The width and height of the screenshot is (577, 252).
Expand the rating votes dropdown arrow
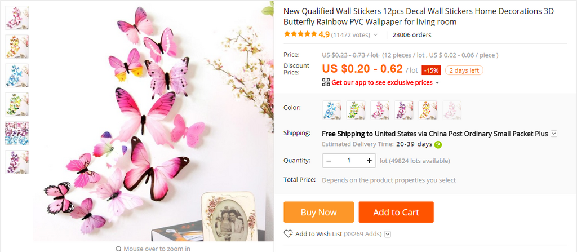click(x=375, y=35)
